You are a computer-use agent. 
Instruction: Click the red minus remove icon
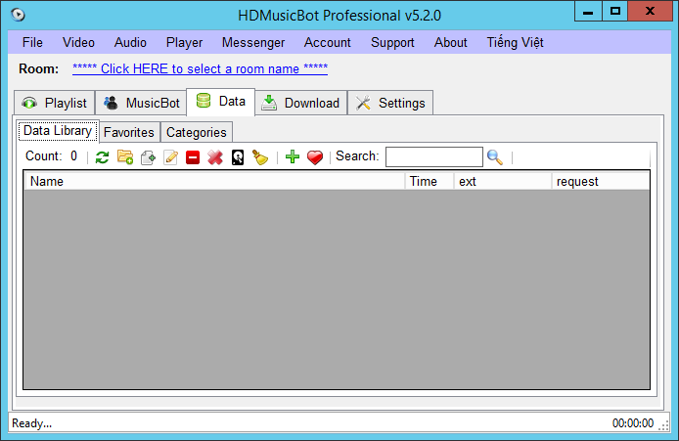[x=193, y=157]
